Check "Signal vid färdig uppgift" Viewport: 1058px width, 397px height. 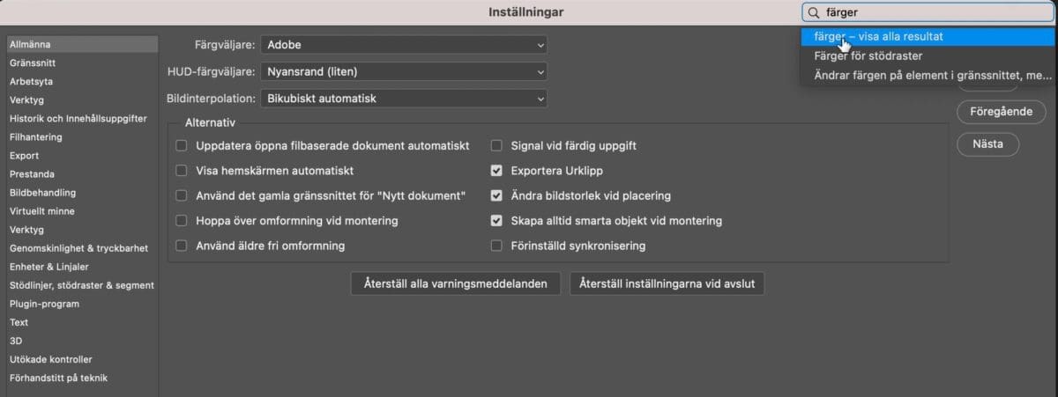click(x=496, y=145)
